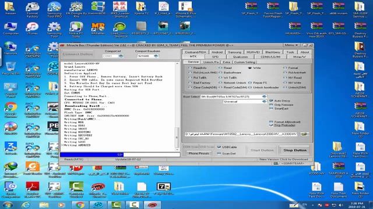
Task: Open the Unlock/Fix sub-tab
Action: (x=211, y=62)
